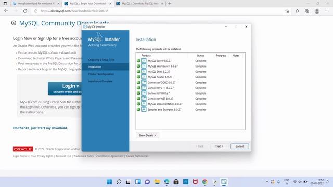
Task: Open the browser tab actions menu icon
Action: pyautogui.click(x=5, y=4)
